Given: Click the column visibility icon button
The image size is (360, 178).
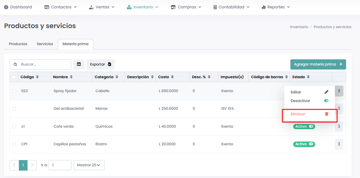Looking at the screenshot, I should (79, 64).
